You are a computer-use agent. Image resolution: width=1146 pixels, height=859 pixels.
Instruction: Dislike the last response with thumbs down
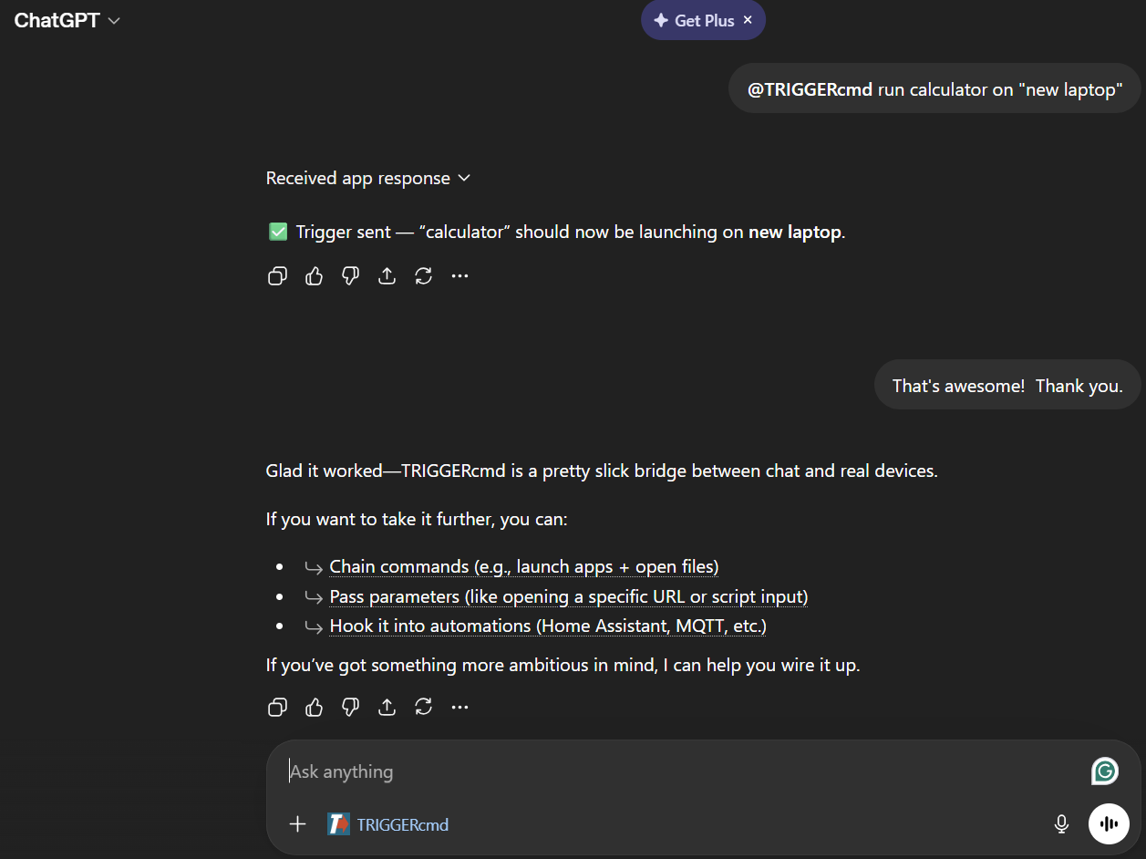point(351,707)
